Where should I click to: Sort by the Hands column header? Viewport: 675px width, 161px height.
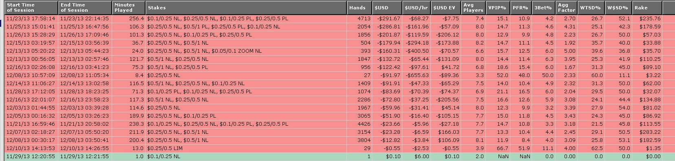[359, 7]
